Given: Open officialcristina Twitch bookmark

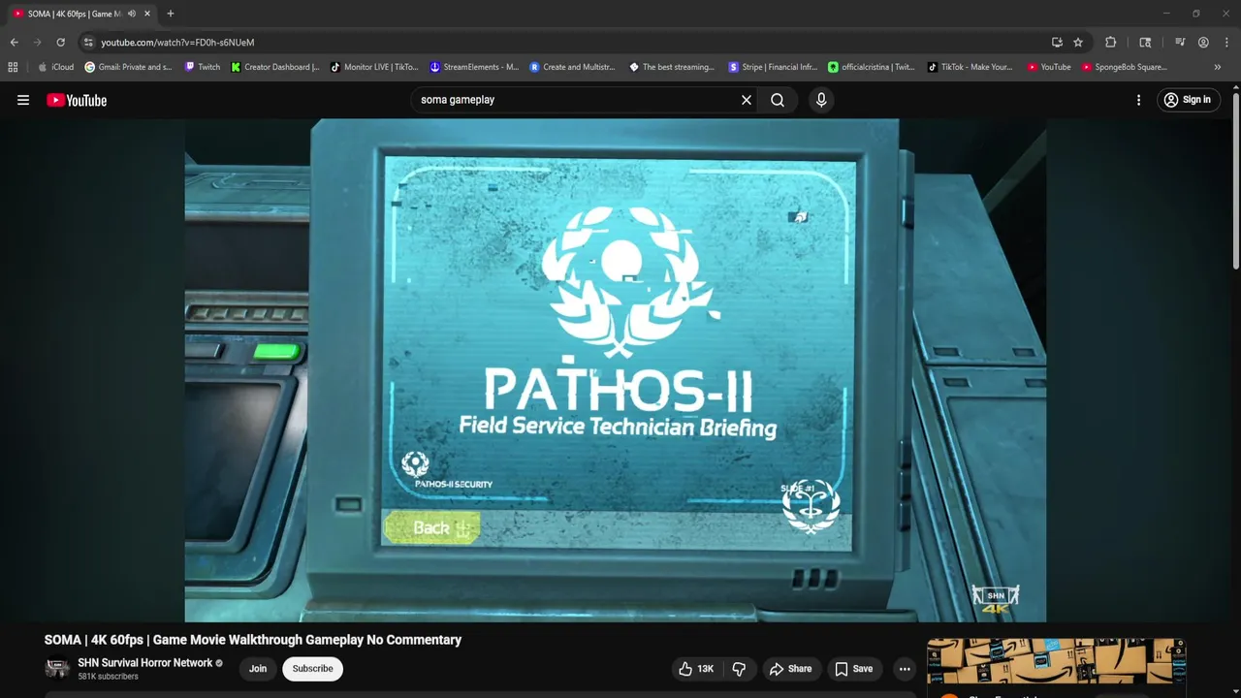Looking at the screenshot, I should pyautogui.click(x=871, y=67).
